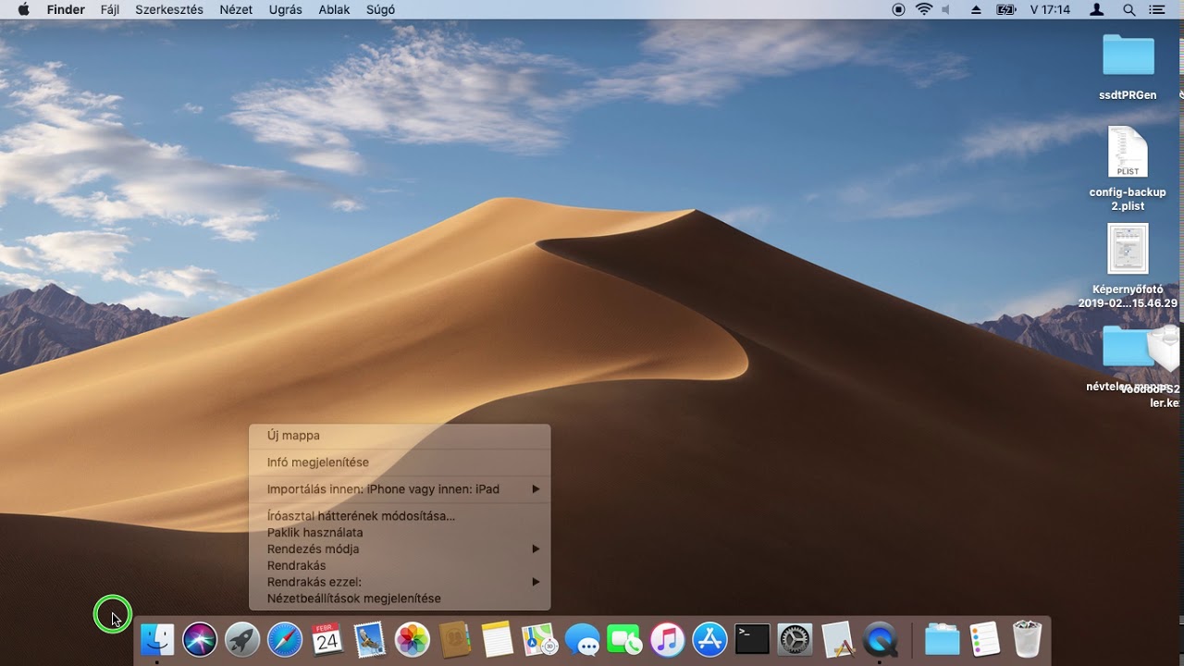
Task: Open the yellow Notes app icon
Action: pyautogui.click(x=498, y=639)
